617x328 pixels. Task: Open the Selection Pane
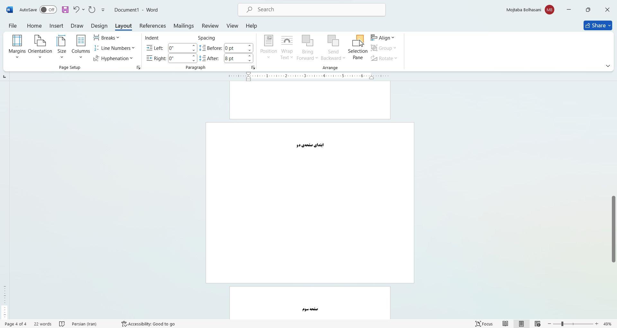[x=358, y=48]
